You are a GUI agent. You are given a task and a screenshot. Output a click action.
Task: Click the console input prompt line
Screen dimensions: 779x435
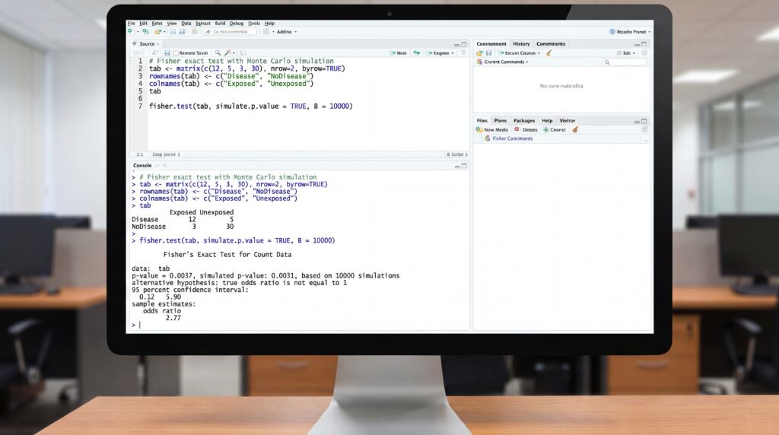[298, 325]
